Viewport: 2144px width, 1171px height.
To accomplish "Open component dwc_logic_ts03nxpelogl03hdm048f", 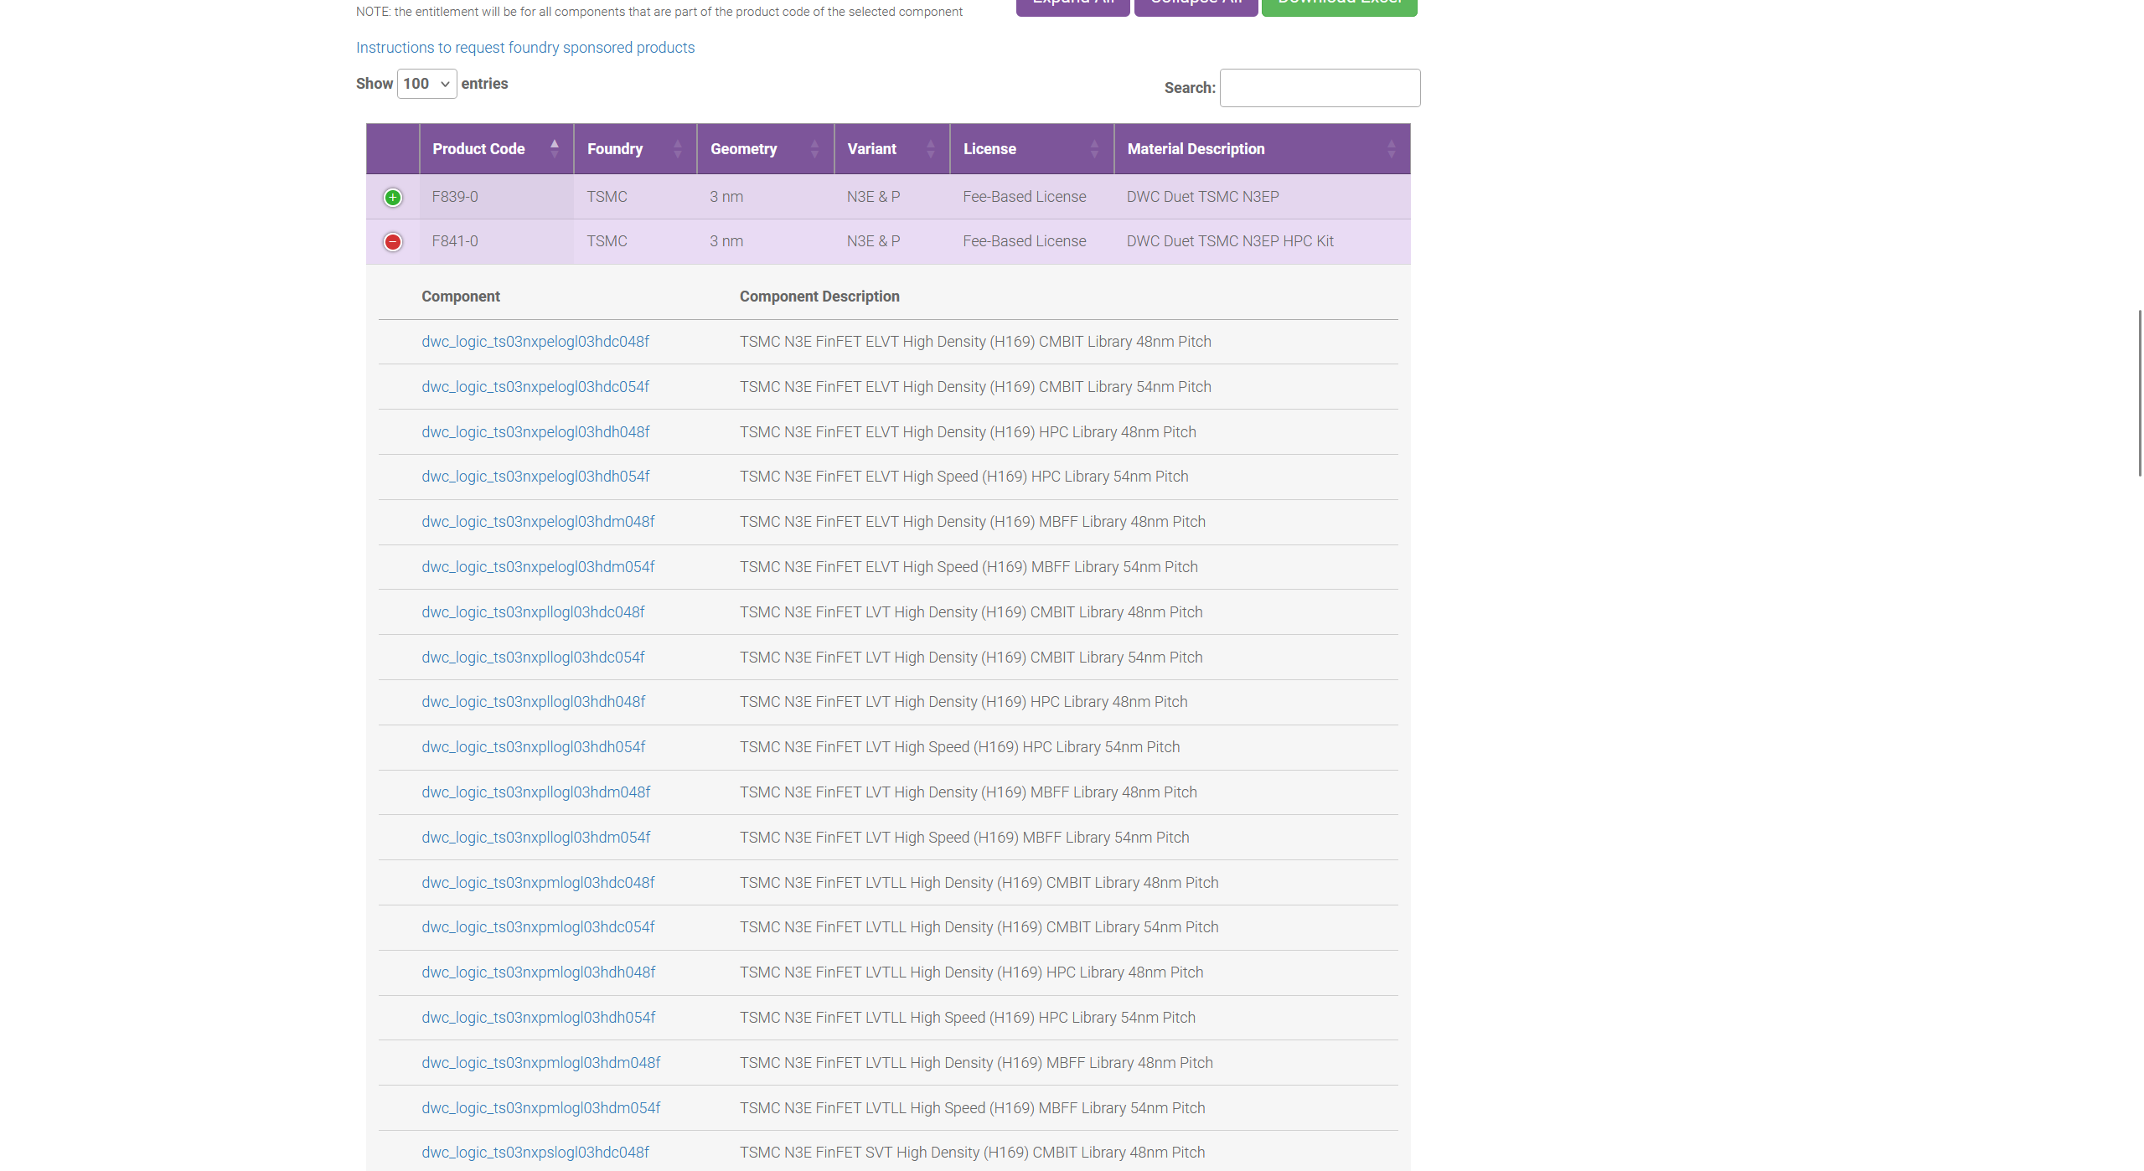I will (538, 522).
